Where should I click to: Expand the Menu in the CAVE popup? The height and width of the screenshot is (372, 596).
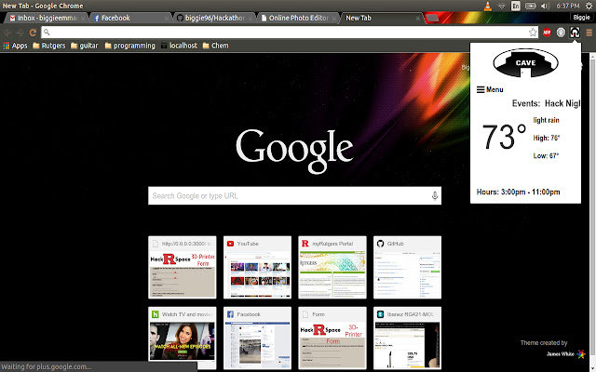tap(490, 90)
